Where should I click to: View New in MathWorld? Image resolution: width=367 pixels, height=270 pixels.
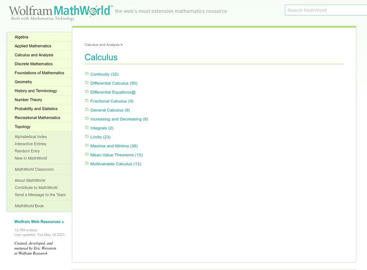31,158
